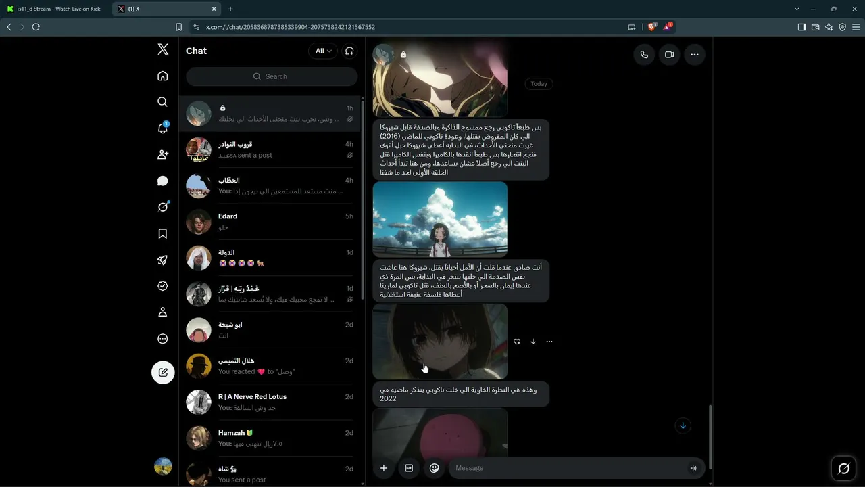Open the locked conversation from 1h ago
Image resolution: width=865 pixels, height=487 pixels.
271,114
